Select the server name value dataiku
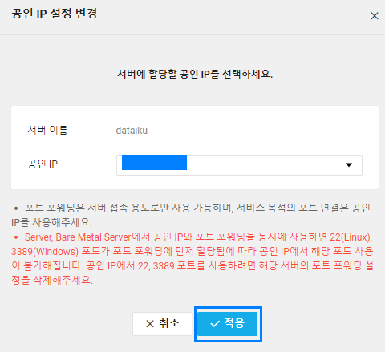This screenshot has width=385, height=352. click(132, 131)
